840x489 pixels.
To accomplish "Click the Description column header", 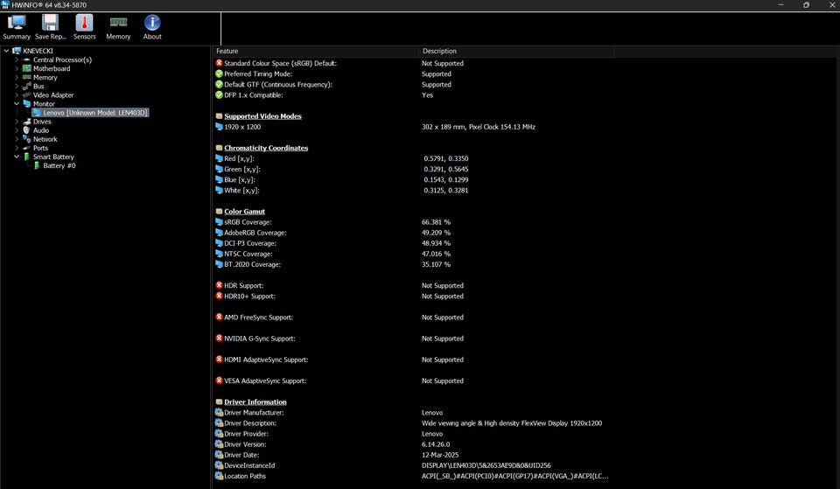I will (x=438, y=51).
